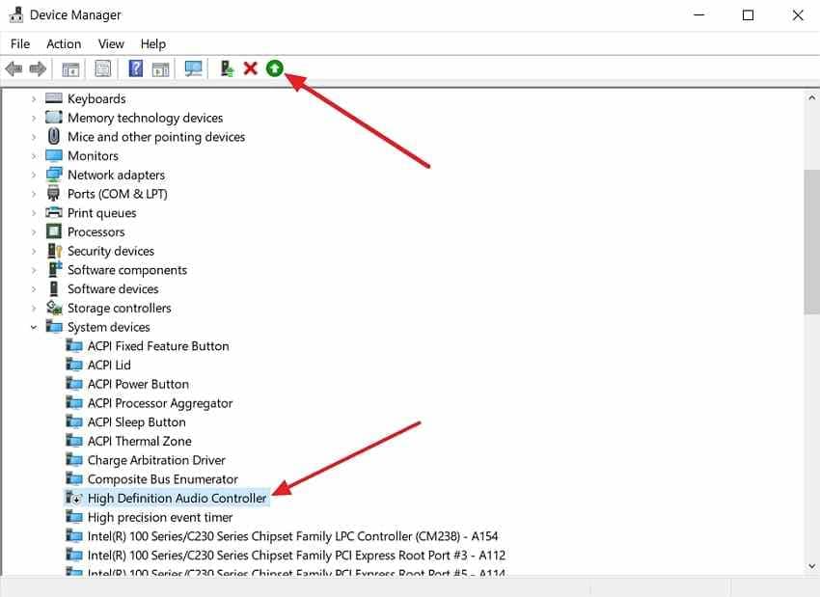Screen dimensions: 820x597
Task: Collapse the System devices node
Action: [34, 327]
